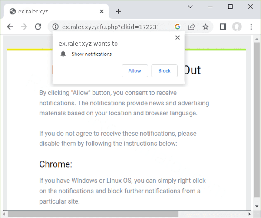Click the Google icon in address bar
Image resolution: width=261 pixels, height=218 pixels.
(177, 27)
